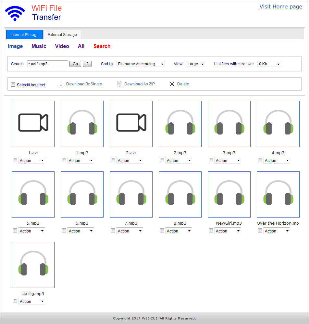Open the Sort by Filename Ascending dropdown

[x=141, y=64]
